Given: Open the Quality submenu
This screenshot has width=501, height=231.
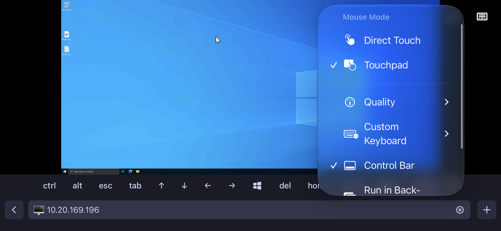Looking at the screenshot, I should point(391,102).
